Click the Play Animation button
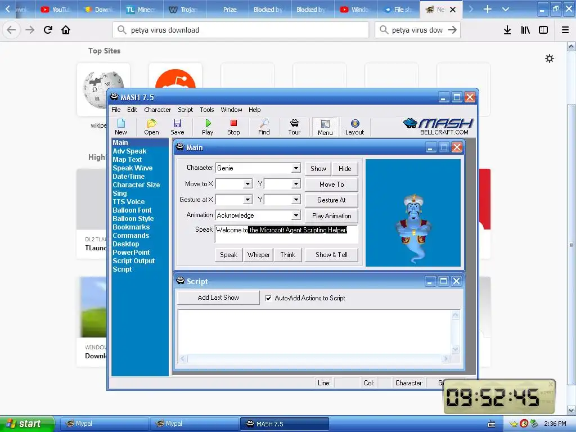This screenshot has height=432, width=576. [x=331, y=216]
